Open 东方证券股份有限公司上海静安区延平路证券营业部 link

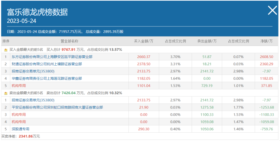(52, 57)
